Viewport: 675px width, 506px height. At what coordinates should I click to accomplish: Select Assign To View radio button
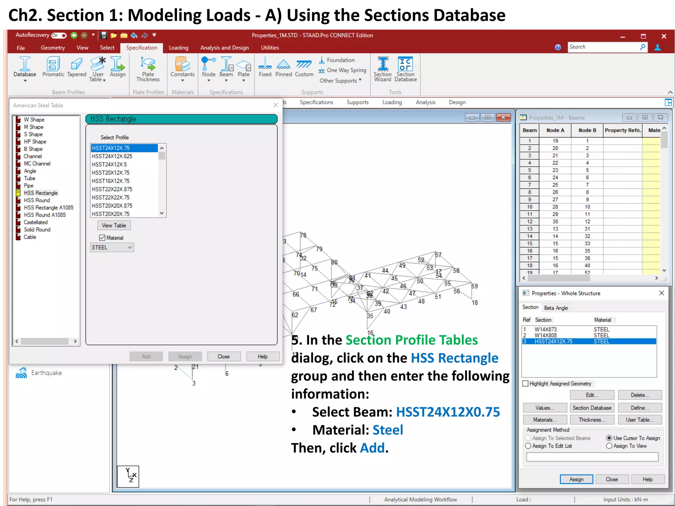pos(609,446)
